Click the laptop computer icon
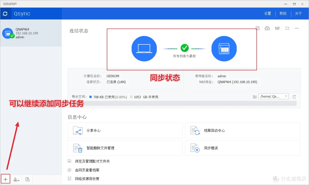 144,48
